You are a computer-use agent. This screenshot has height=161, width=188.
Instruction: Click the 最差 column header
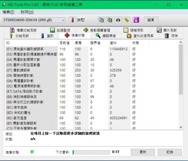pos(81,43)
